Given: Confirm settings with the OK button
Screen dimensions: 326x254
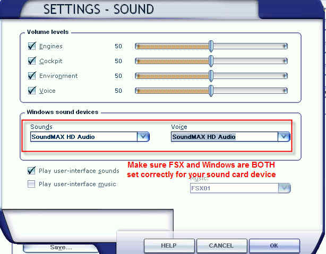Looking at the screenshot, I should tap(273, 246).
